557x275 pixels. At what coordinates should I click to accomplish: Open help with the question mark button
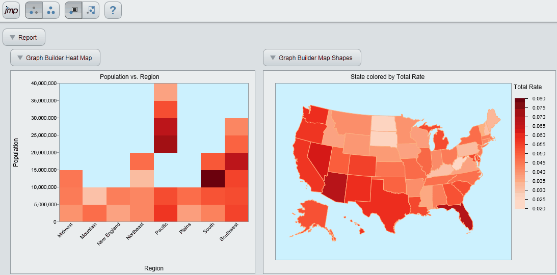click(113, 10)
